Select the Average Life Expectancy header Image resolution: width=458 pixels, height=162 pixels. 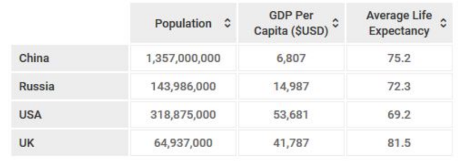pyautogui.click(x=399, y=23)
